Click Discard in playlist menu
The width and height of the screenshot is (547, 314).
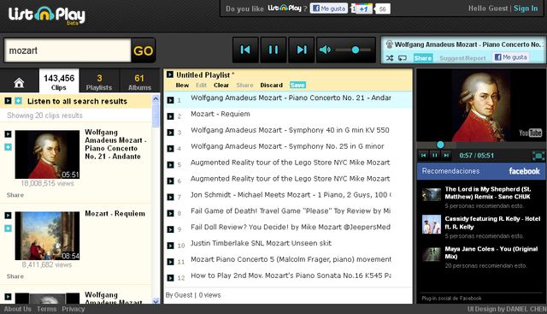272,85
